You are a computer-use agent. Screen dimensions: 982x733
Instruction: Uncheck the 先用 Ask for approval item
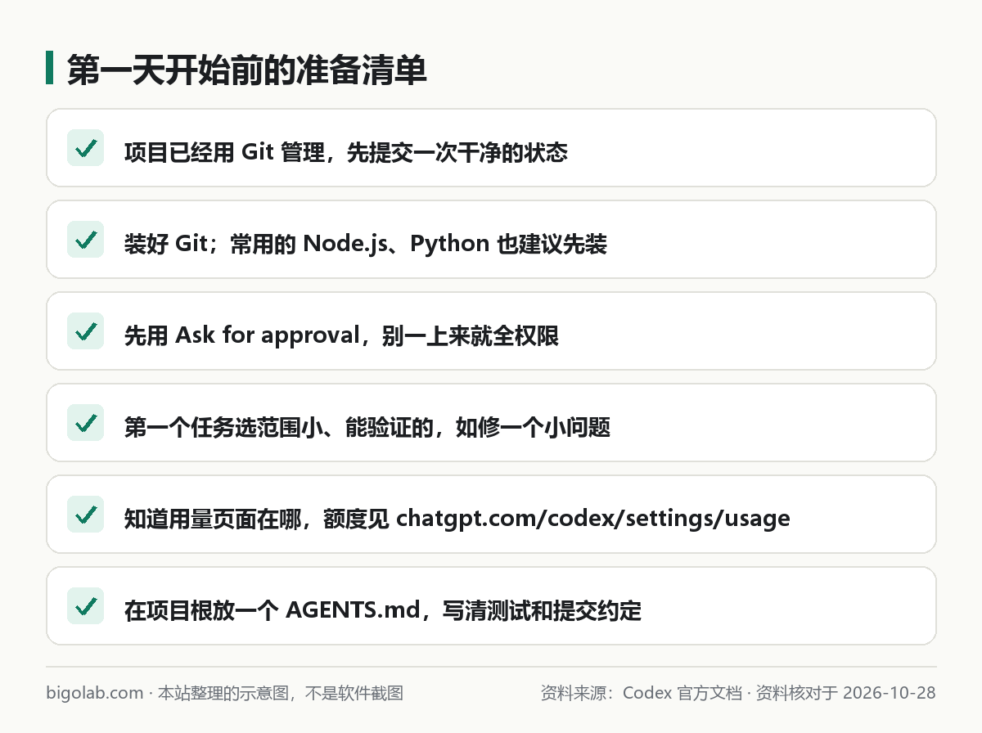85,331
